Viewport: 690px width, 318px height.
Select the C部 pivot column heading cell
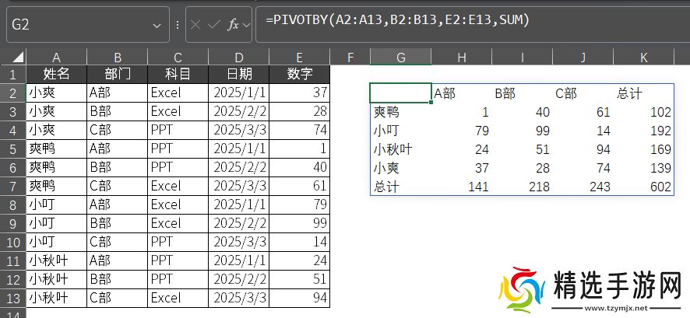pos(583,93)
